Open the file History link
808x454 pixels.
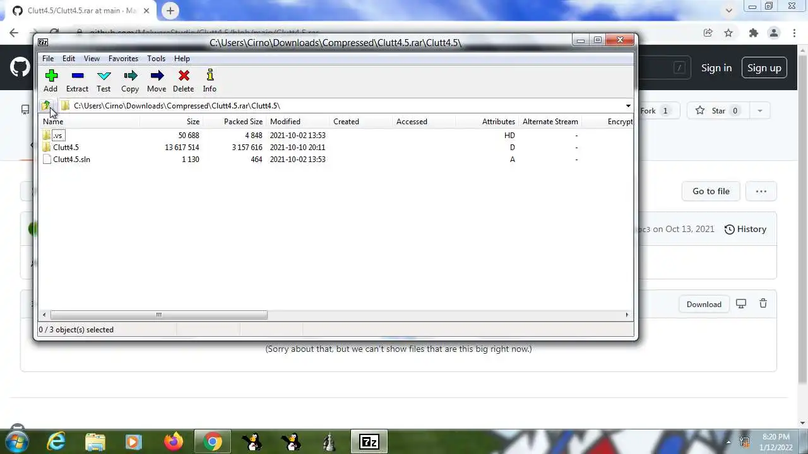pyautogui.click(x=745, y=229)
